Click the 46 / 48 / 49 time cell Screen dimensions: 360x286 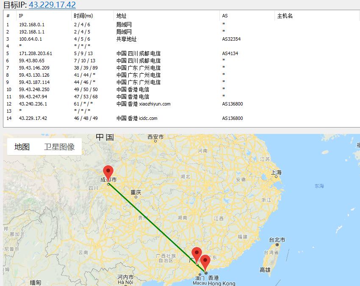[86, 118]
